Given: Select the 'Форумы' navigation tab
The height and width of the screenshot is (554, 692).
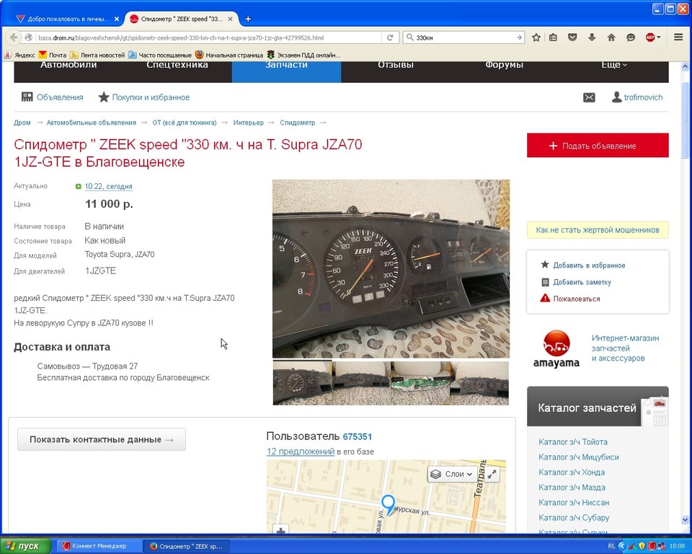Looking at the screenshot, I should pos(505,66).
